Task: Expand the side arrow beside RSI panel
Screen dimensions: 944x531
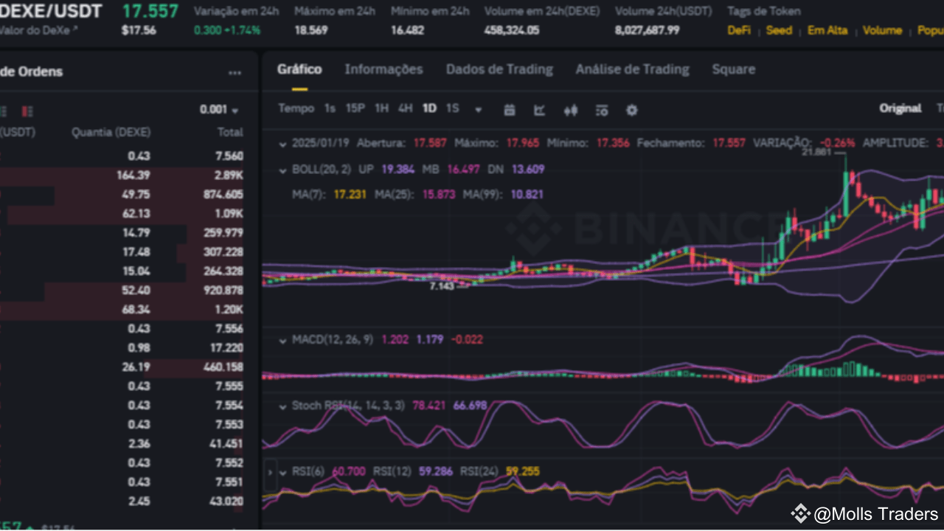Action: [270, 471]
